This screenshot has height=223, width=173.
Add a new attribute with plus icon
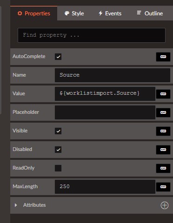click(165, 205)
